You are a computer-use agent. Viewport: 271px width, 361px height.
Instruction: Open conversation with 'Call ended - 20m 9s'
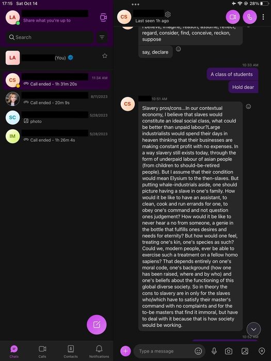[56, 99]
